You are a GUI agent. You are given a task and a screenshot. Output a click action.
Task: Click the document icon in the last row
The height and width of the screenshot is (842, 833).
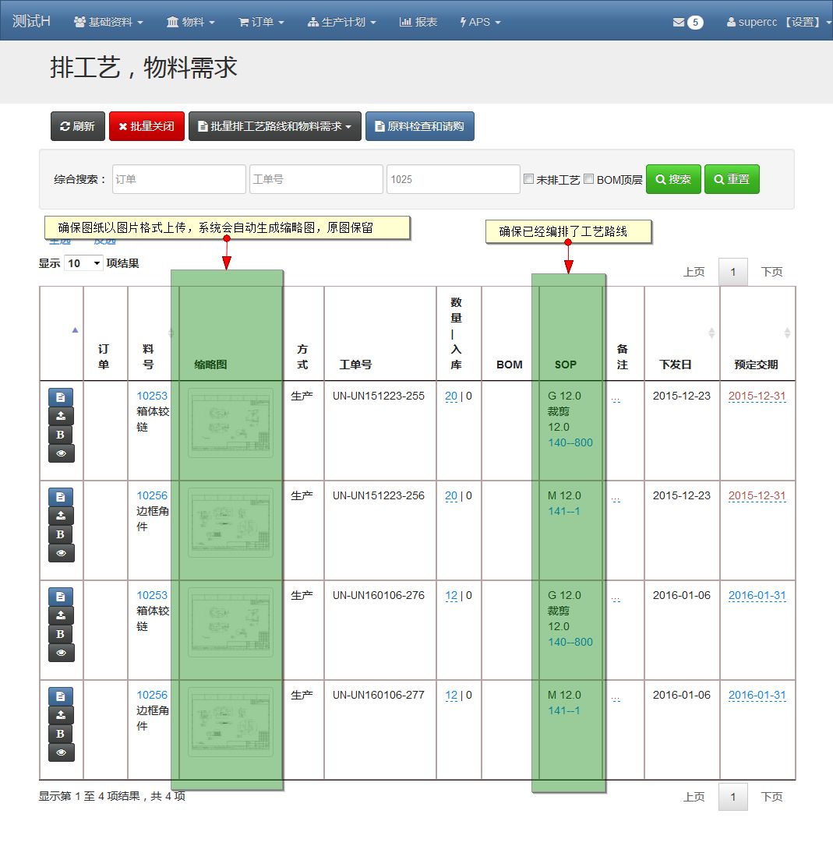point(61,696)
